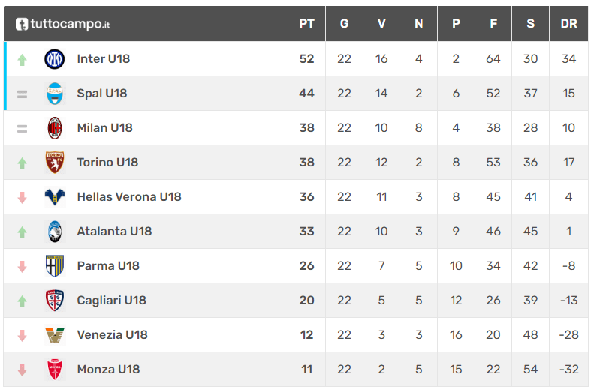Select the Milan U18 crest logo
The height and width of the screenshot is (389, 594).
55,128
